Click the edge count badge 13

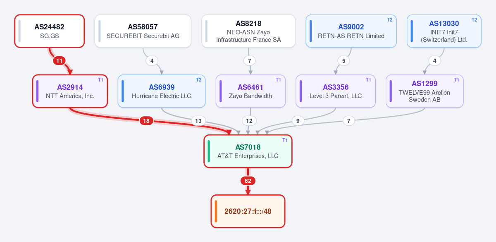tap(198, 121)
